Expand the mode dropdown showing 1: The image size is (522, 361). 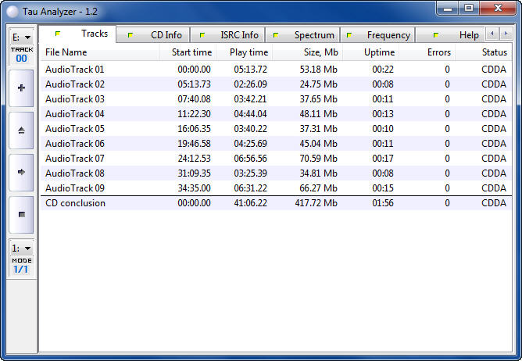coord(21,248)
